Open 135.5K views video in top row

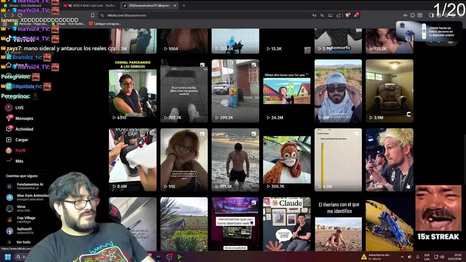[x=390, y=41]
